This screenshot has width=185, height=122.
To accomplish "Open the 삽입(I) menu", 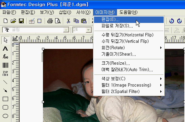I will 65,12.
